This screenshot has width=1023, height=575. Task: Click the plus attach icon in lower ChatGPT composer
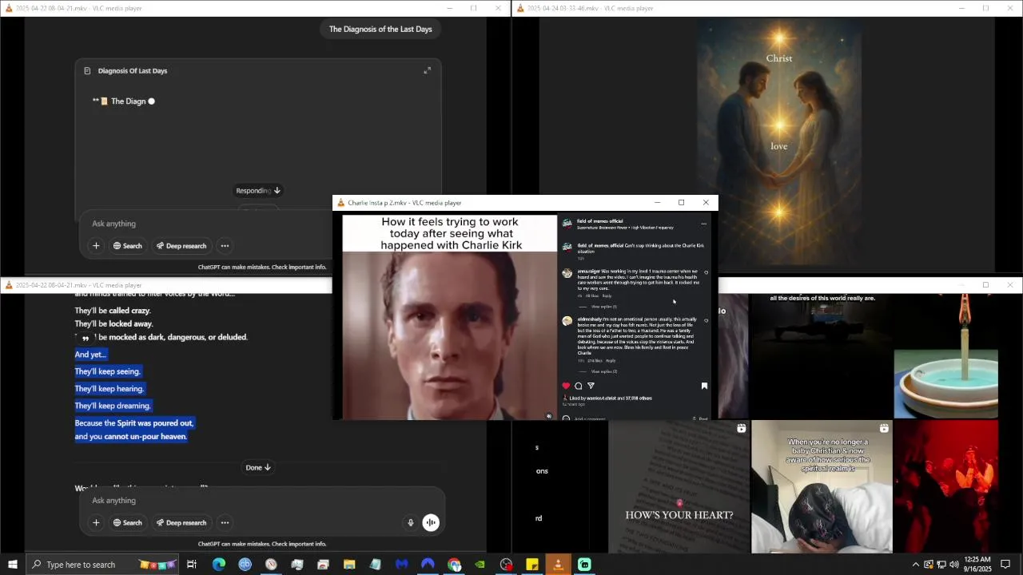coord(96,523)
